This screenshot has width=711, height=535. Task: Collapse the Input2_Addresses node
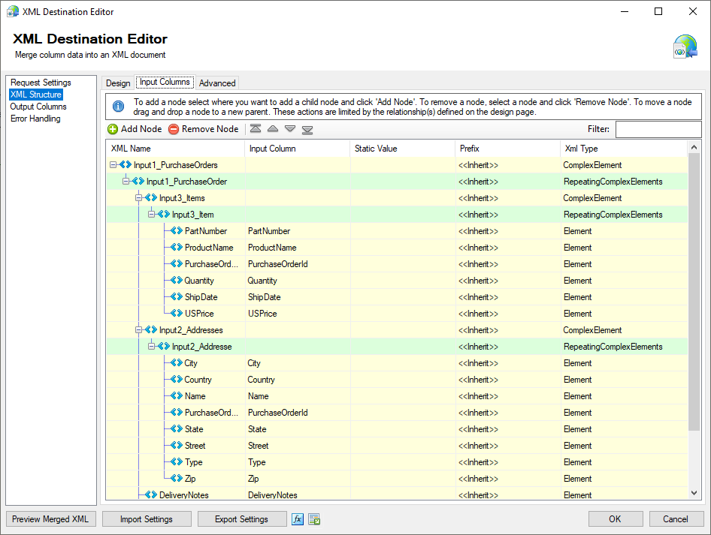click(138, 329)
